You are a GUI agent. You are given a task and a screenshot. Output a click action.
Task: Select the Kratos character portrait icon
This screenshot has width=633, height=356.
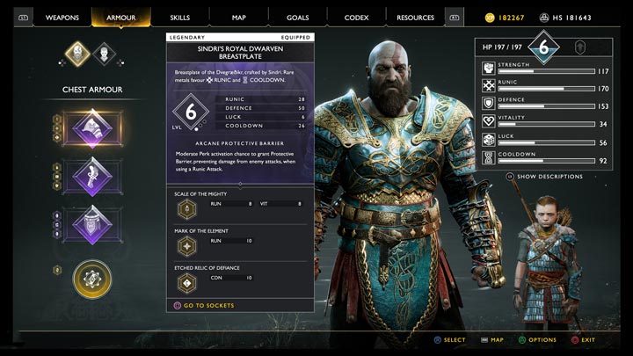[x=77, y=54]
